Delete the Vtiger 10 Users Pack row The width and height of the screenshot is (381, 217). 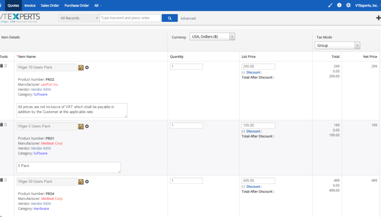coord(1,66)
